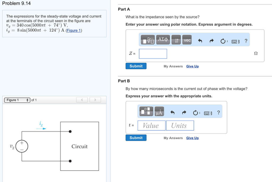
Task: Click My Answers for Part B
Action: [173, 138]
